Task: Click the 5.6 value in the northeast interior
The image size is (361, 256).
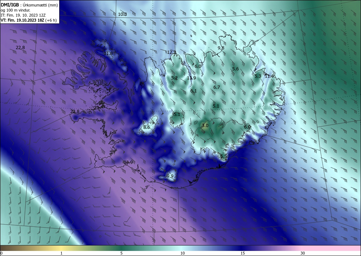Action: (235, 69)
